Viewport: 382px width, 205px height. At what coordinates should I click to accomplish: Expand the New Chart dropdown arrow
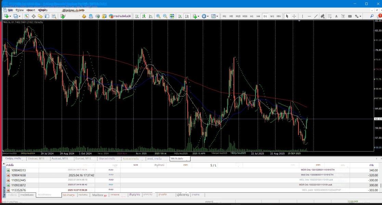10,16
